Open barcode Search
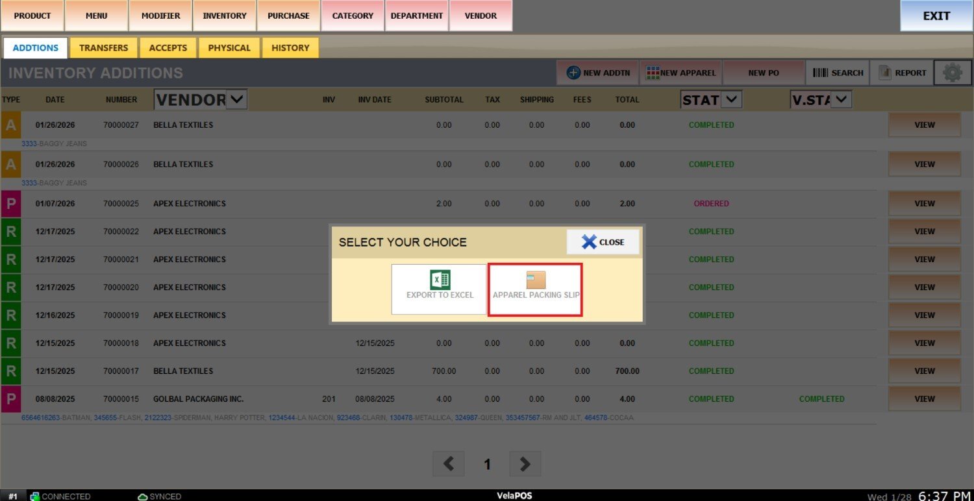The height and width of the screenshot is (501, 974). tap(838, 73)
